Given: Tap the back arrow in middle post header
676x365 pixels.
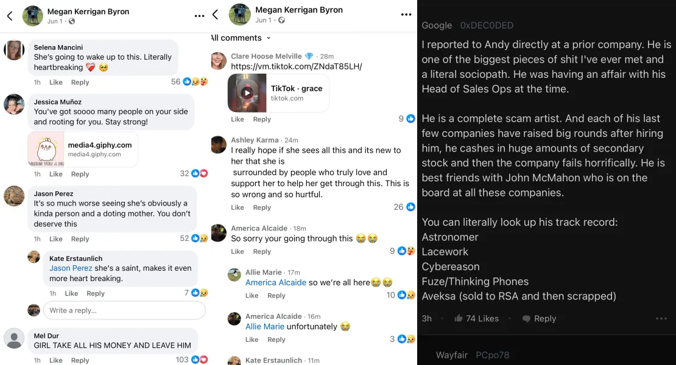Looking at the screenshot, I should click(215, 15).
